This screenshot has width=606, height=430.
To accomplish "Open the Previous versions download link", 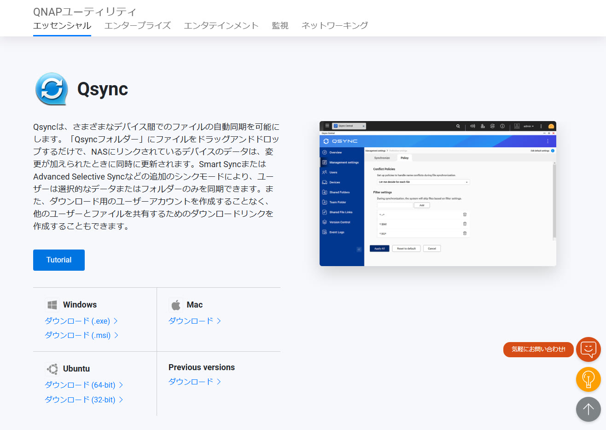I will (x=195, y=382).
